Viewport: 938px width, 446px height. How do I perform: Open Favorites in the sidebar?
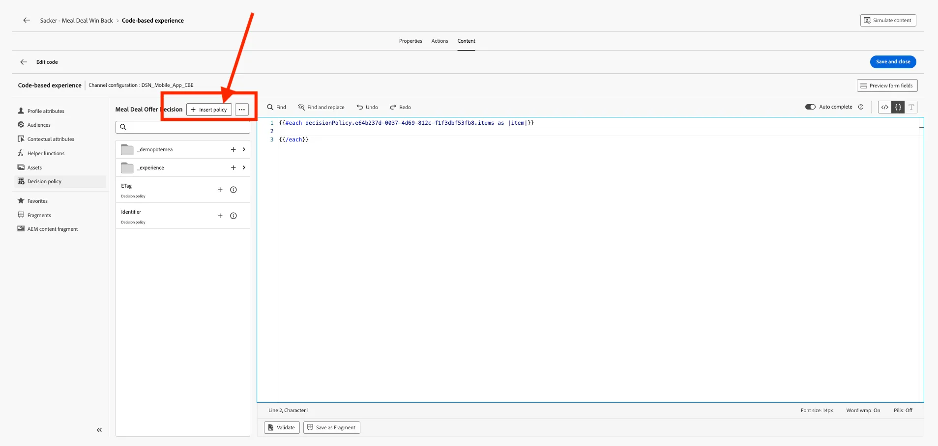coord(37,201)
